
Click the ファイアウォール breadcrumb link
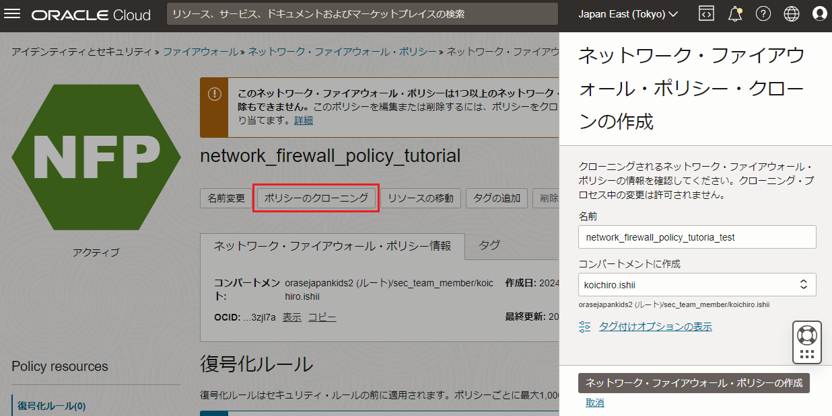tap(201, 51)
